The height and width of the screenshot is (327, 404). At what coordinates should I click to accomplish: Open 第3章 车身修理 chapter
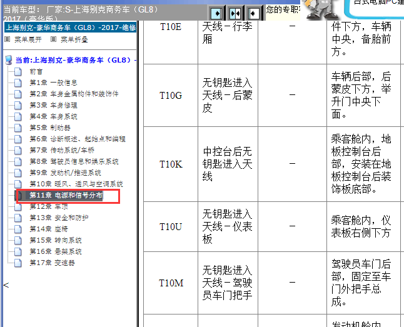[x=54, y=105]
